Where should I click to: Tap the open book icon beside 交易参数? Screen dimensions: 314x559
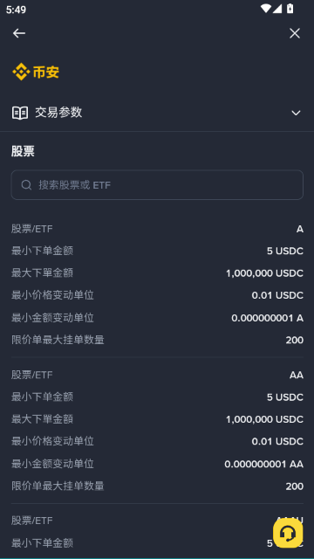tap(20, 113)
